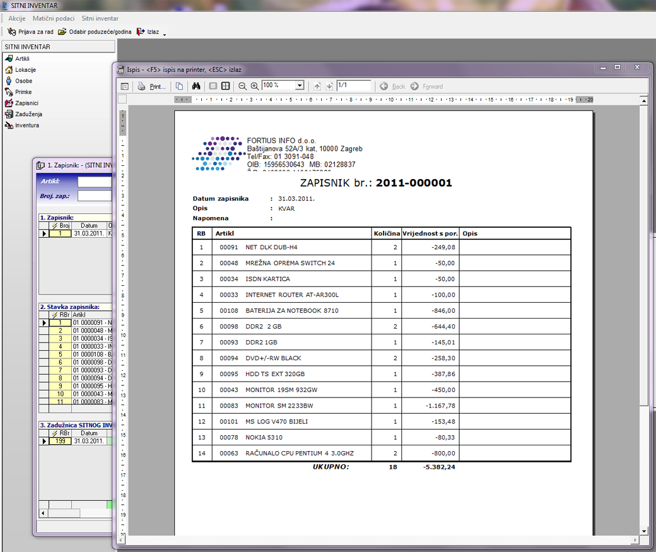This screenshot has width=656, height=552.
Task: Click the ruler corner box
Action: (x=122, y=99)
